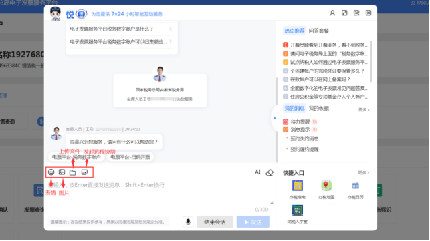Open the 预约失约消息 entry
Image resolution: width=430 pixels, height=241 pixels.
pyautogui.click(x=304, y=139)
